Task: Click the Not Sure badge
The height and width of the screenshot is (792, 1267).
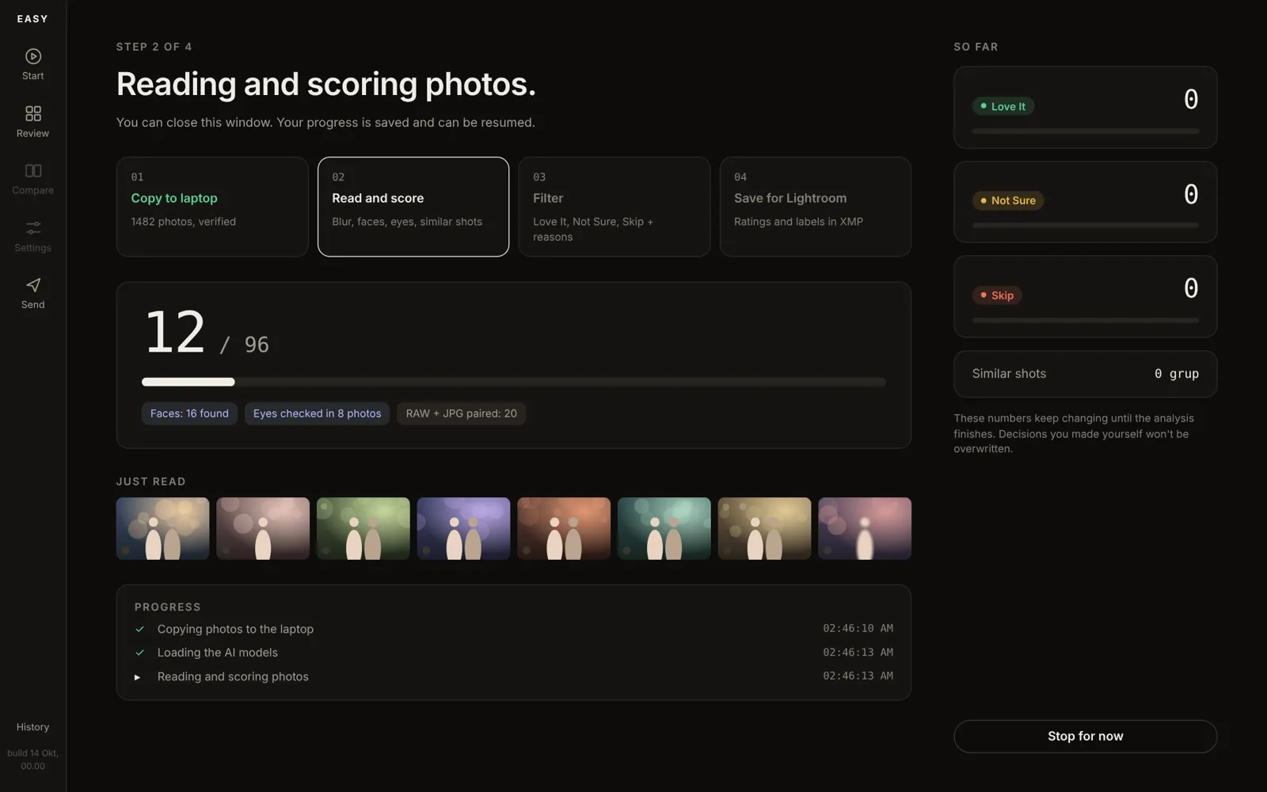Action: coord(1007,200)
